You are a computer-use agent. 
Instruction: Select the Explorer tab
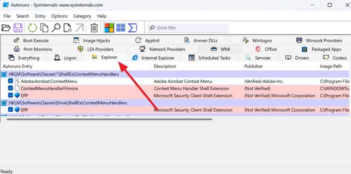point(104,57)
